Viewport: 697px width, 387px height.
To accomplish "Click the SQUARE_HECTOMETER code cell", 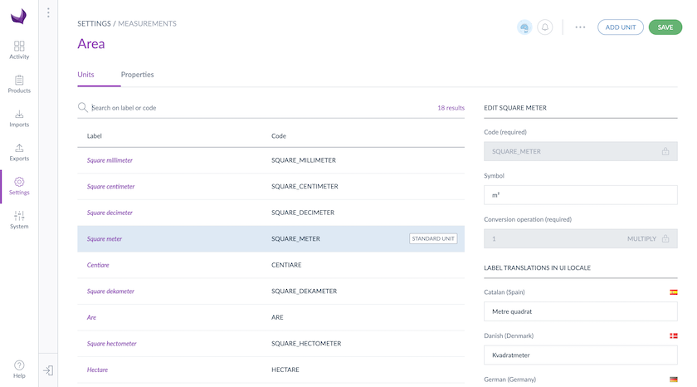I will [306, 344].
